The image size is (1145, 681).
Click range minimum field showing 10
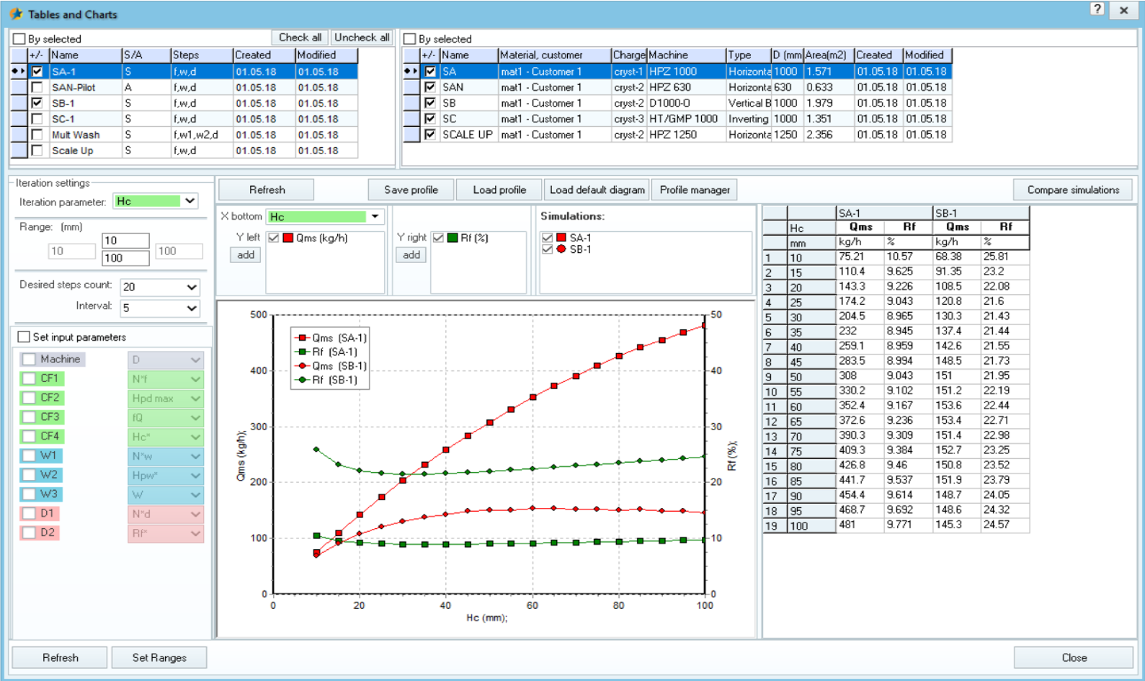(x=125, y=241)
